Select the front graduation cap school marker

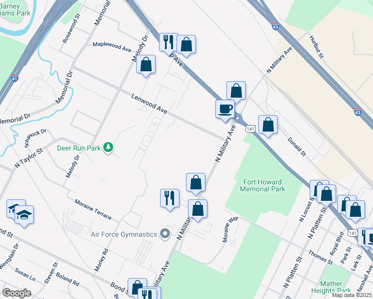(24, 215)
